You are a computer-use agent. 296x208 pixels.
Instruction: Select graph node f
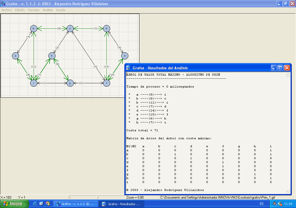click(x=106, y=83)
